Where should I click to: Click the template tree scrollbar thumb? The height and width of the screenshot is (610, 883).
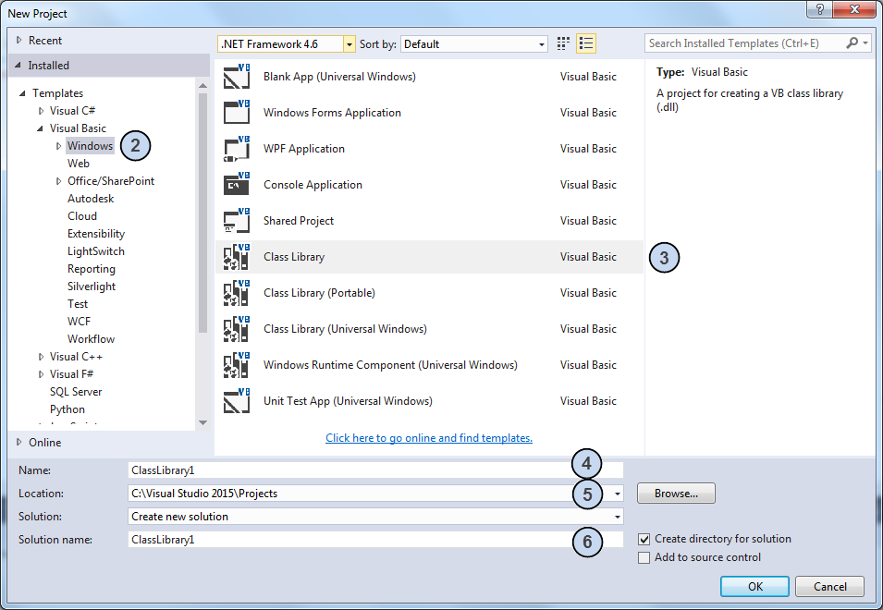[x=202, y=213]
